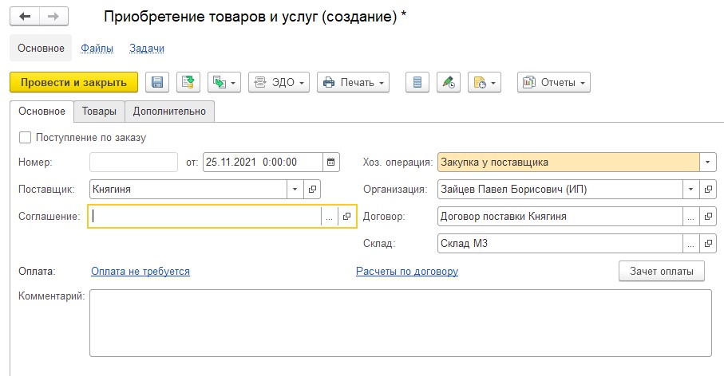Viewport: 724px width, 376px height.
Task: Expand the Хоз. операция dropdown
Action: click(x=707, y=162)
